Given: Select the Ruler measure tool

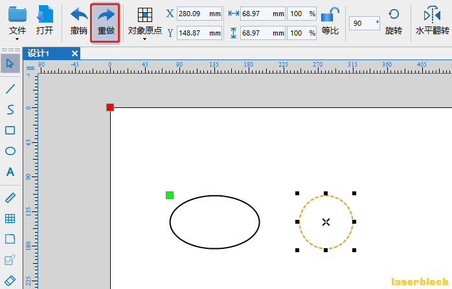Looking at the screenshot, I should click(x=10, y=198).
